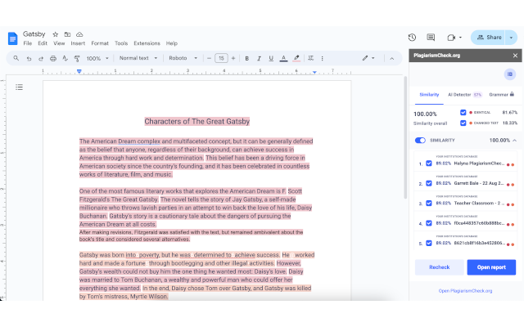The height and width of the screenshot is (327, 524).
Task: Toggle underline formatting
Action: [x=271, y=58]
